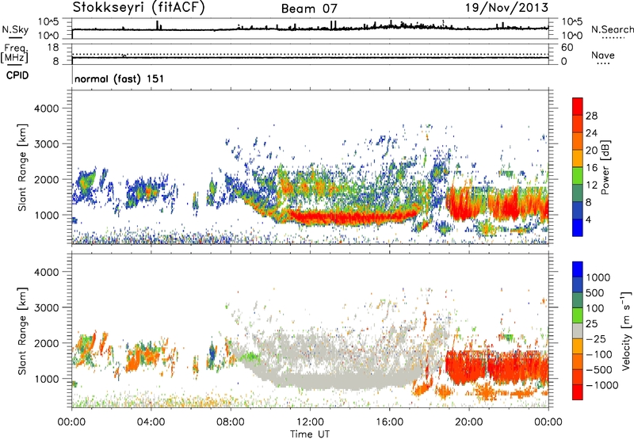
Task: Click the Nave legend label
Action: click(603, 55)
